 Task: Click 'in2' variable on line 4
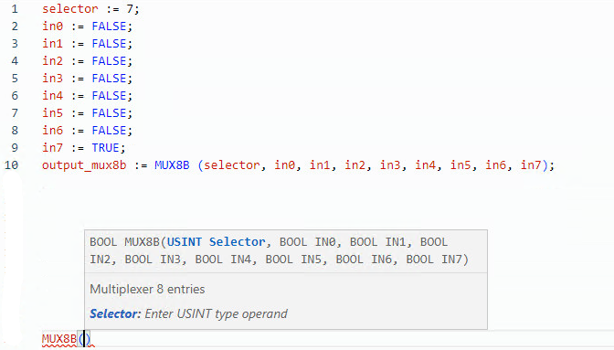click(52, 61)
